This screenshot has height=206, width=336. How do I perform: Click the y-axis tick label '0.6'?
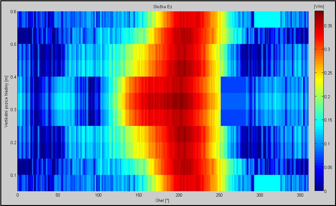[x=13, y=11]
